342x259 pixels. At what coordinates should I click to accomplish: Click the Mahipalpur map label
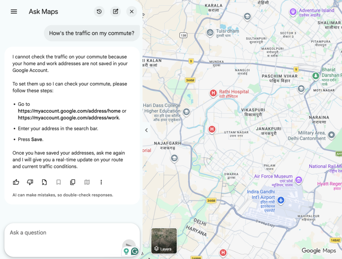[x=308, y=218]
